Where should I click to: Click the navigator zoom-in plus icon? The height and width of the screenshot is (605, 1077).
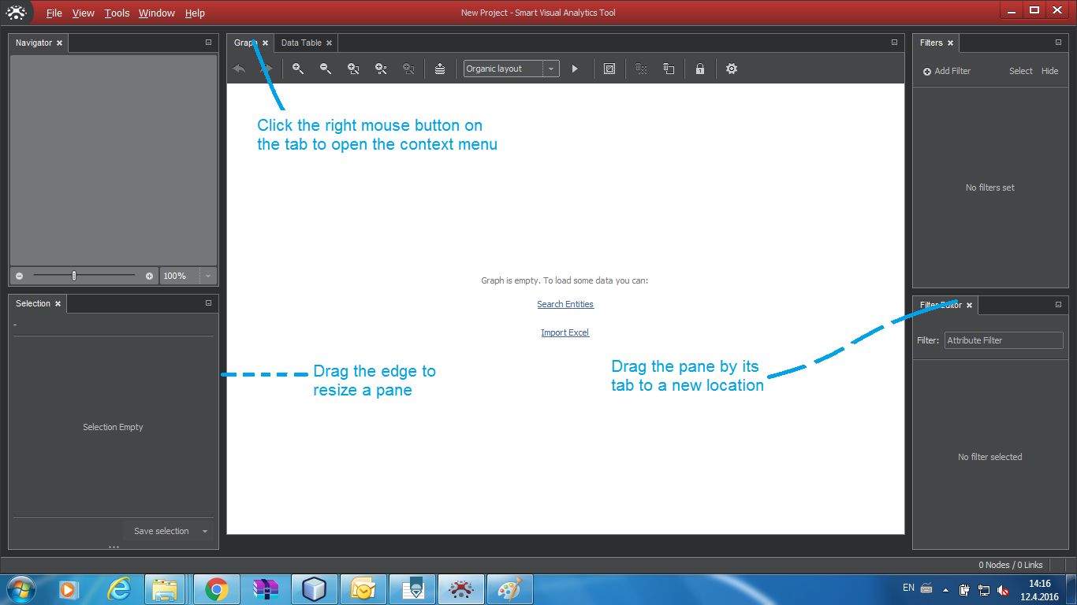[x=149, y=276]
